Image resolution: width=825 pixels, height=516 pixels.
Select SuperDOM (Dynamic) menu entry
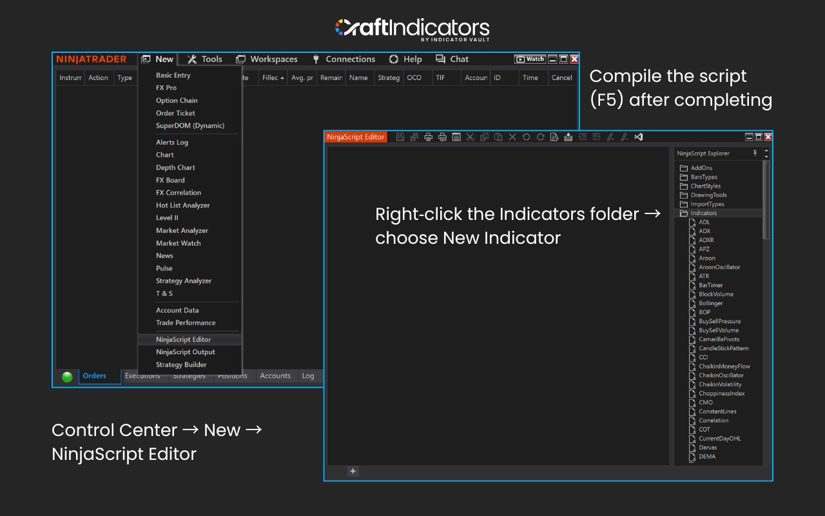point(190,126)
